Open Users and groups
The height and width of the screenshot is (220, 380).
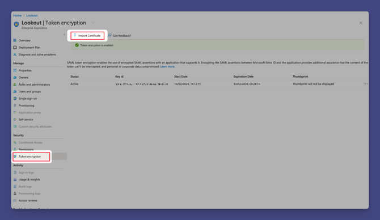29,92
